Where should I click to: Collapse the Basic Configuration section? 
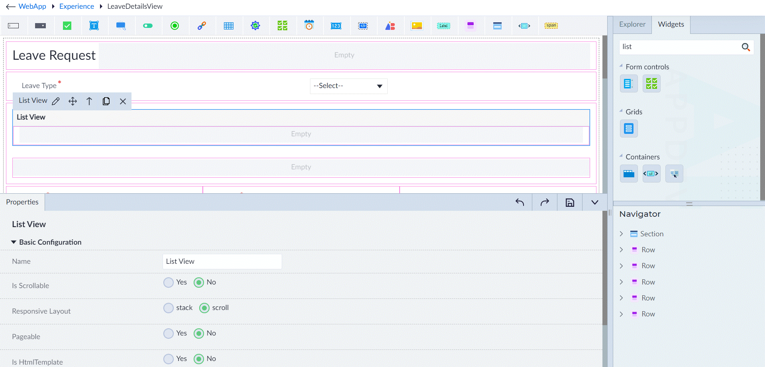pos(14,242)
